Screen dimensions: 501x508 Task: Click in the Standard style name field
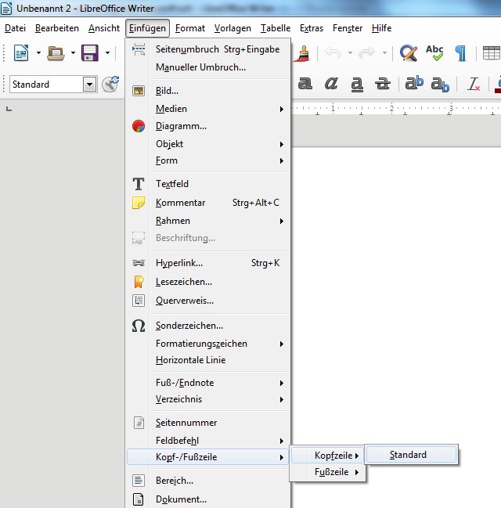point(46,85)
